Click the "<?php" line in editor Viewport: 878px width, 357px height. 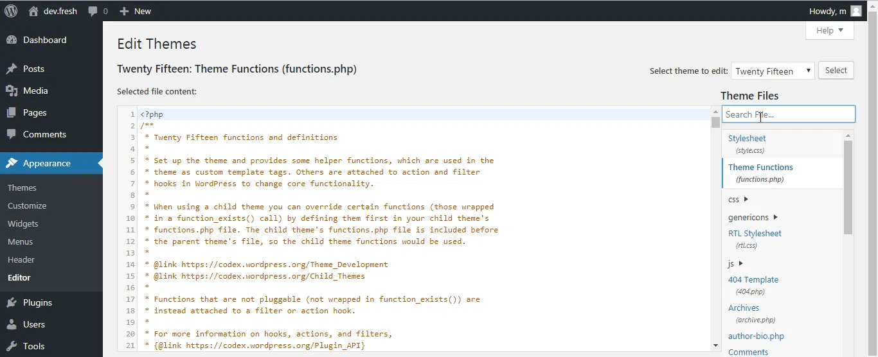pyautogui.click(x=152, y=114)
